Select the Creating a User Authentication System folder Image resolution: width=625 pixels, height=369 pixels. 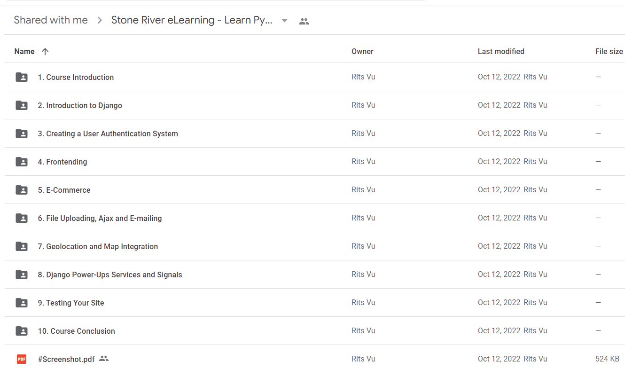click(314, 133)
